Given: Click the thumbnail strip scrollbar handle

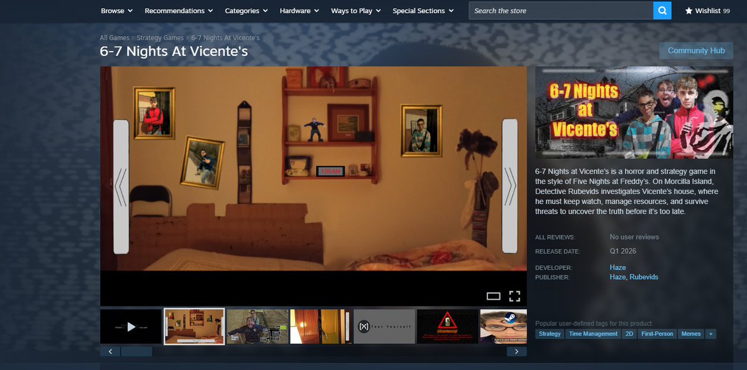Looking at the screenshot, I should coord(136,351).
